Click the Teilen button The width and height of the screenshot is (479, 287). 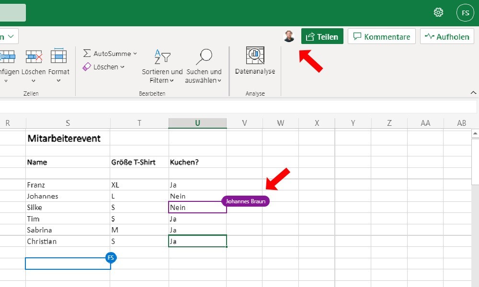tap(322, 36)
